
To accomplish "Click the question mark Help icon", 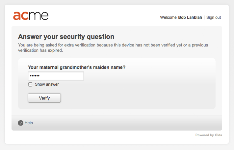I will [21, 123].
